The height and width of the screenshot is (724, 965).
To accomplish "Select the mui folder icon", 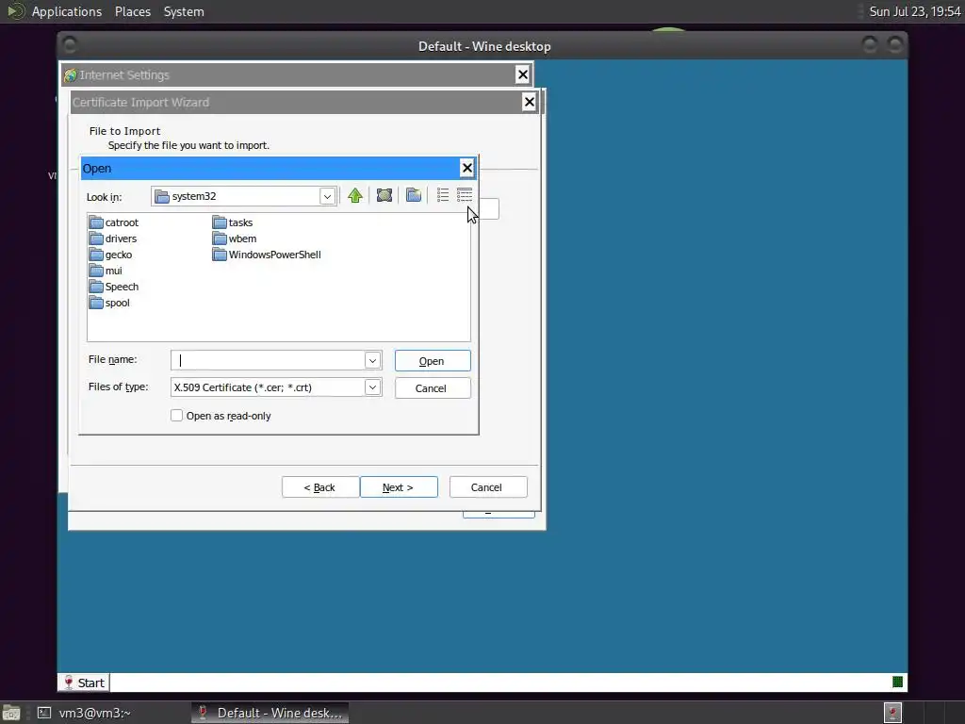I will tap(96, 271).
